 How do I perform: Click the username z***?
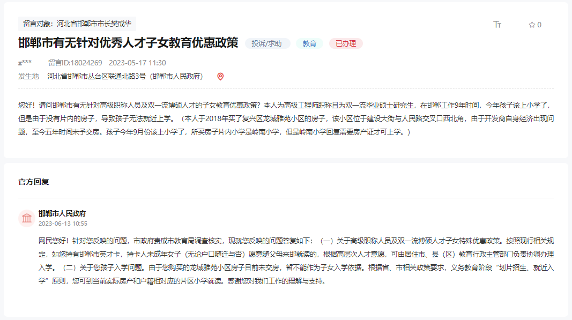[25, 63]
